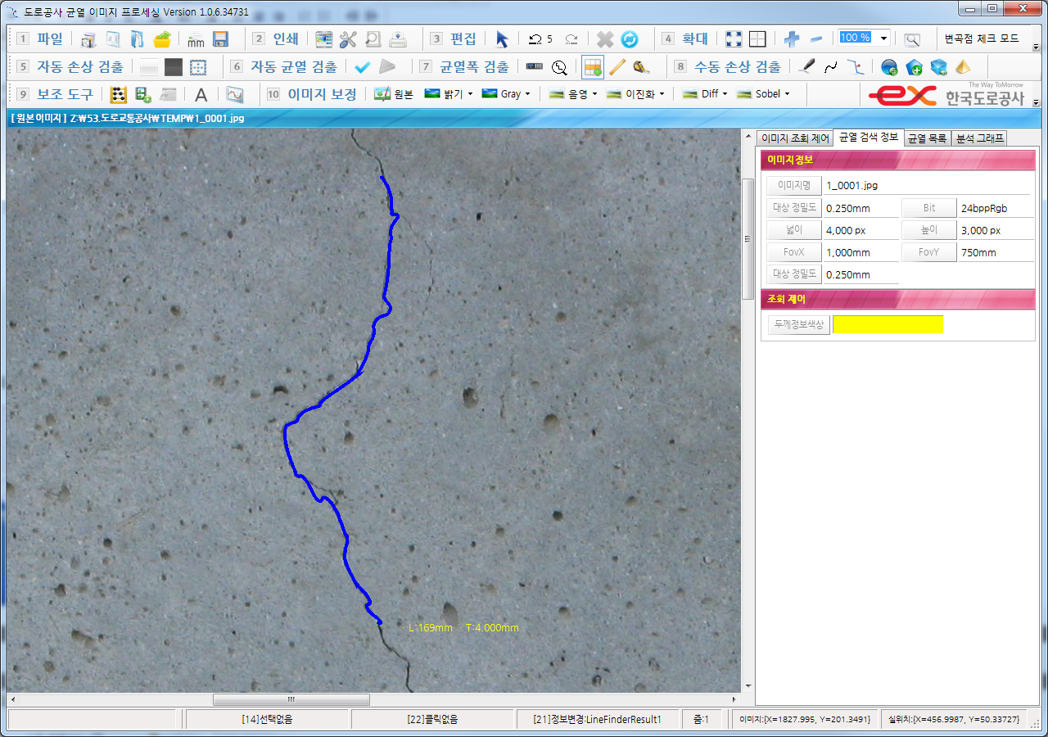Click the floppy disk save icon
The width and height of the screenshot is (1048, 737).
click(x=220, y=39)
